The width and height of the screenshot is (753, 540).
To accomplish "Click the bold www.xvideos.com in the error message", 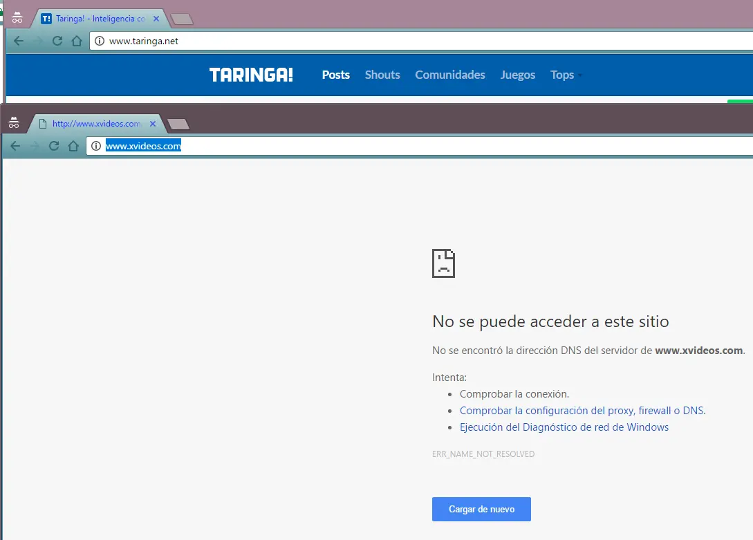I will [x=699, y=351].
